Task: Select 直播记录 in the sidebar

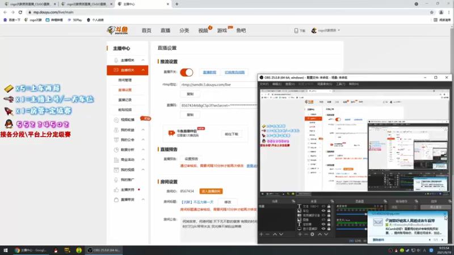Action: point(125,100)
